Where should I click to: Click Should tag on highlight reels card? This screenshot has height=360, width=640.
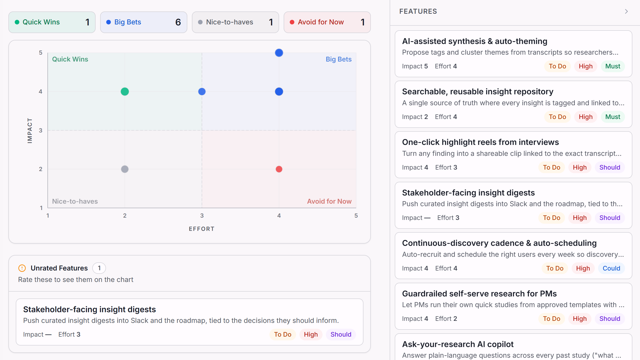[610, 168]
